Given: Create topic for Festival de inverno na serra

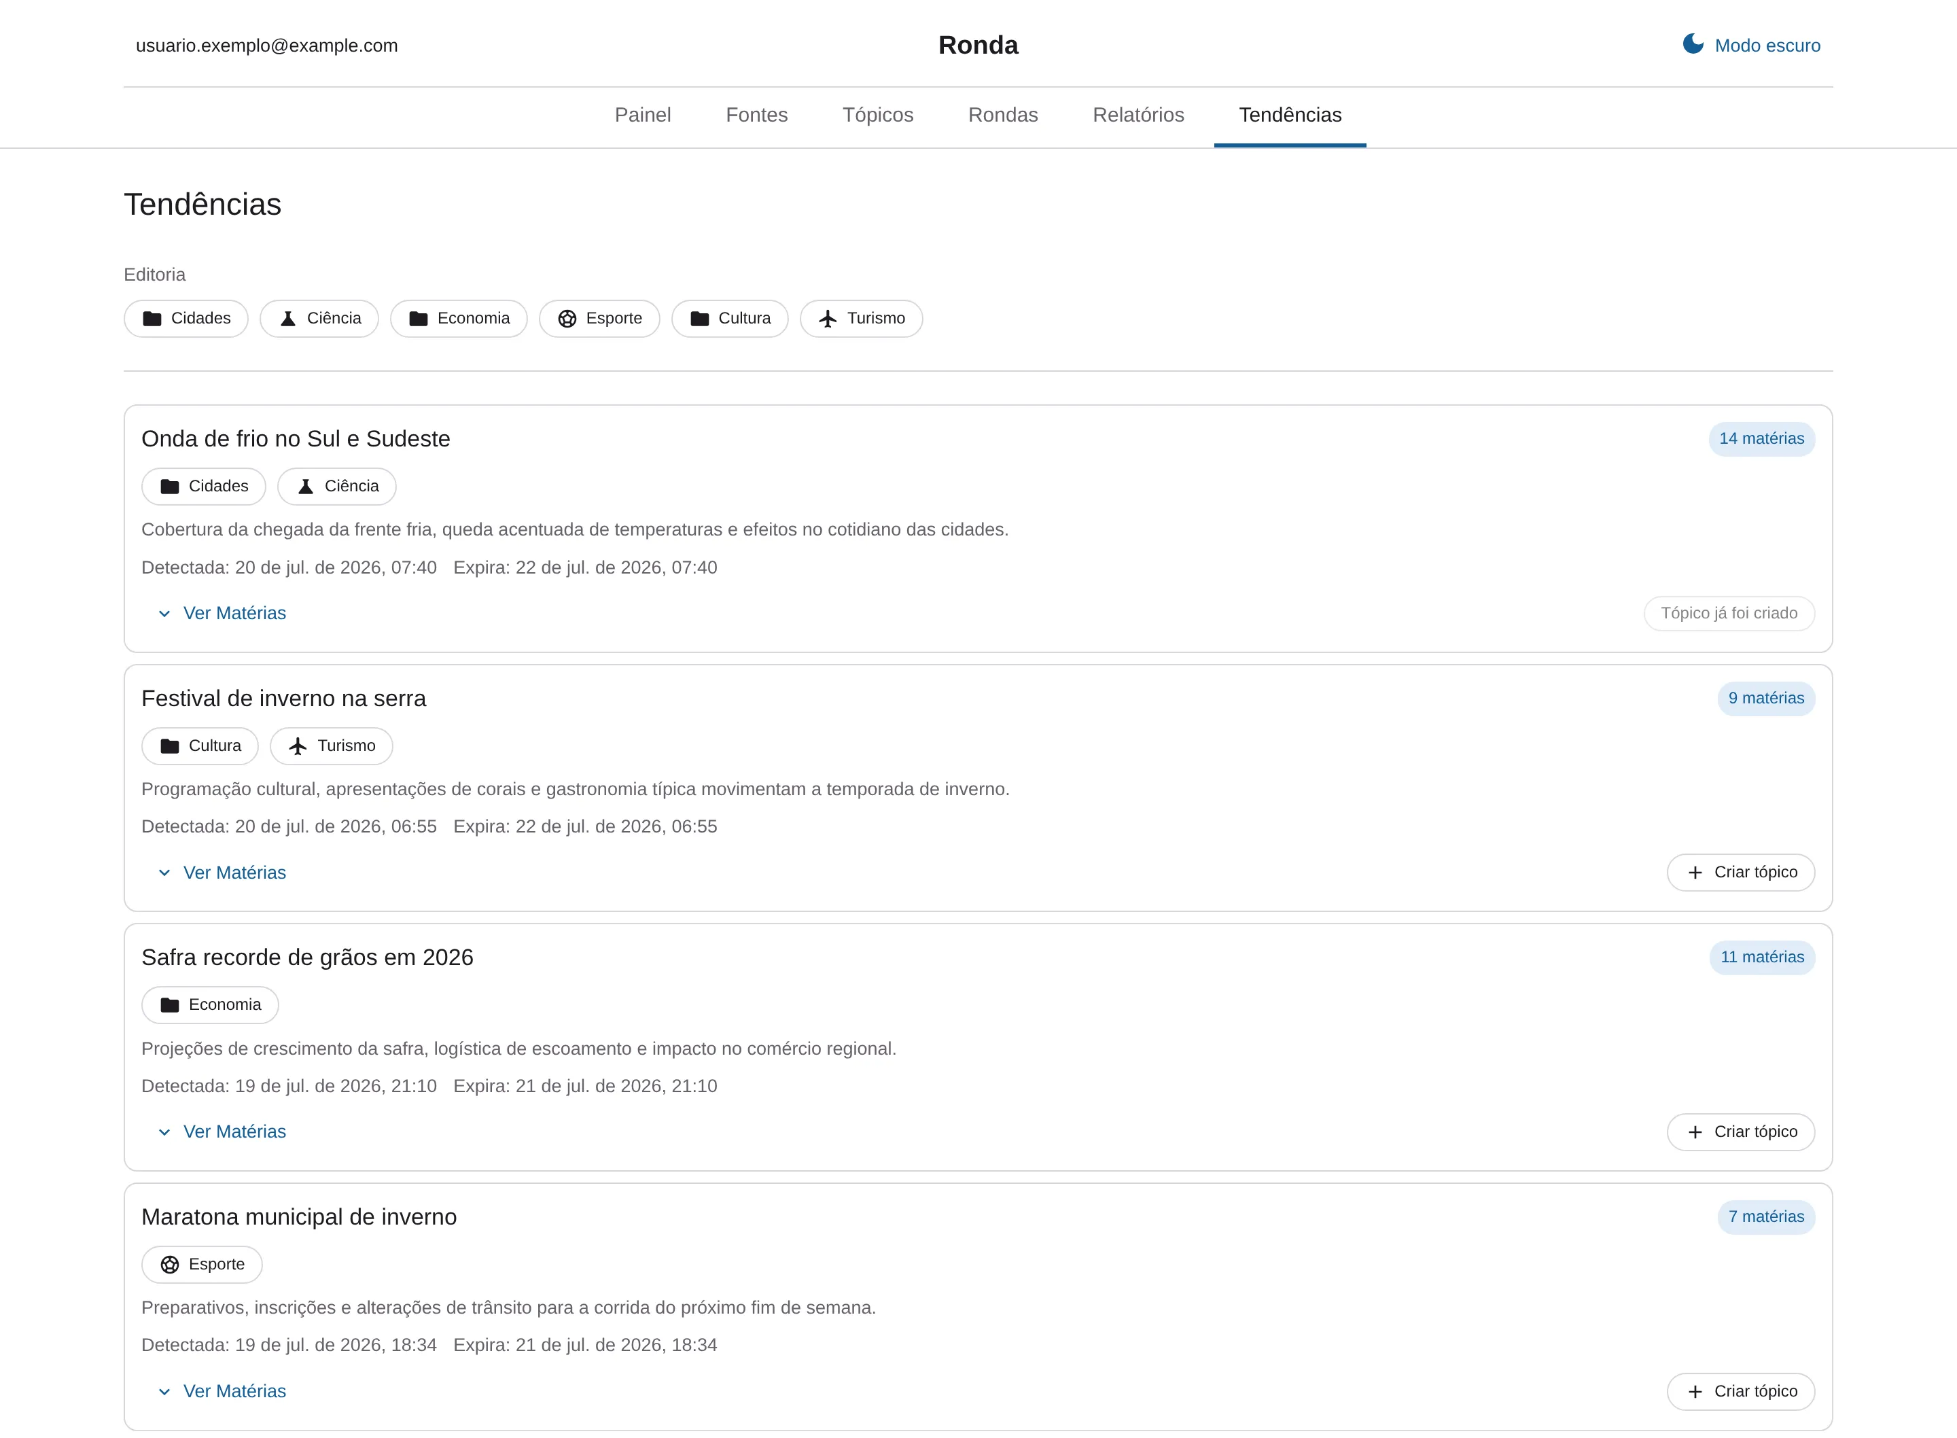Looking at the screenshot, I should [1740, 873].
